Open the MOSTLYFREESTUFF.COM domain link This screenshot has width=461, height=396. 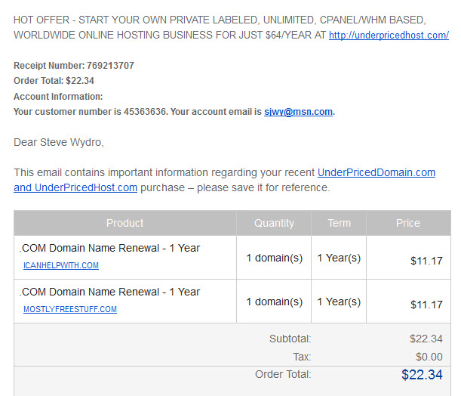tap(70, 309)
